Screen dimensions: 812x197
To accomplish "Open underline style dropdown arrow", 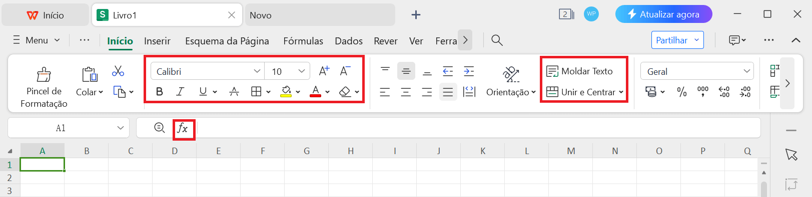I will pyautogui.click(x=215, y=92).
